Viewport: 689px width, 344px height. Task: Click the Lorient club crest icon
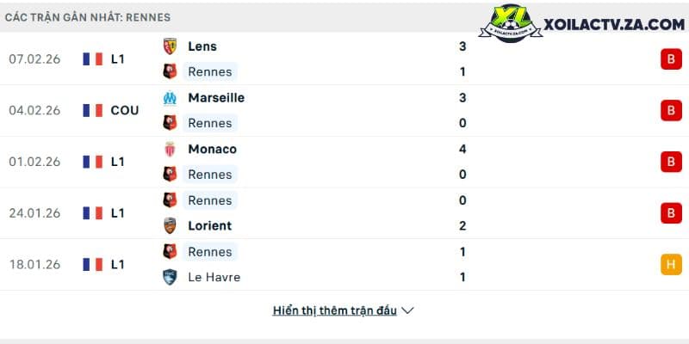pos(170,225)
